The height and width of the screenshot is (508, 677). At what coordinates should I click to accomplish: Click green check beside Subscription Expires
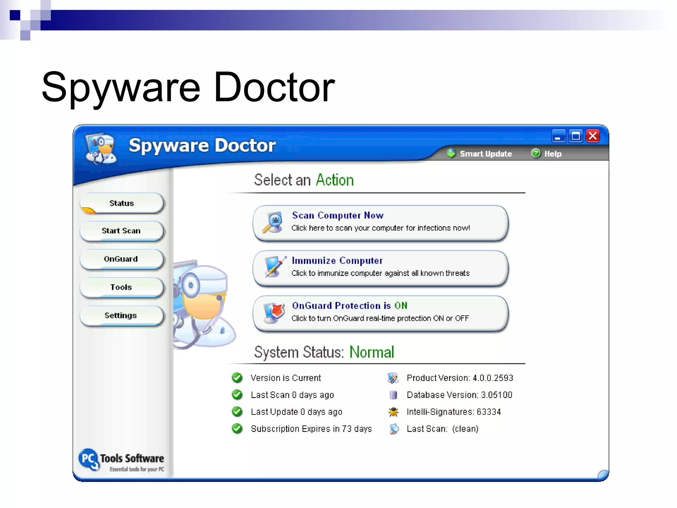tap(237, 429)
